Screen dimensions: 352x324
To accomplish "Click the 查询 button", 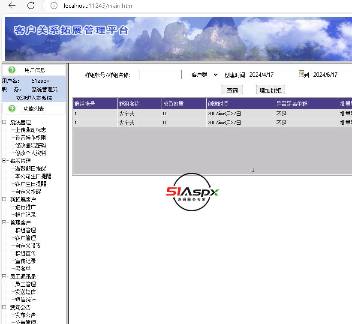I will [x=232, y=90].
